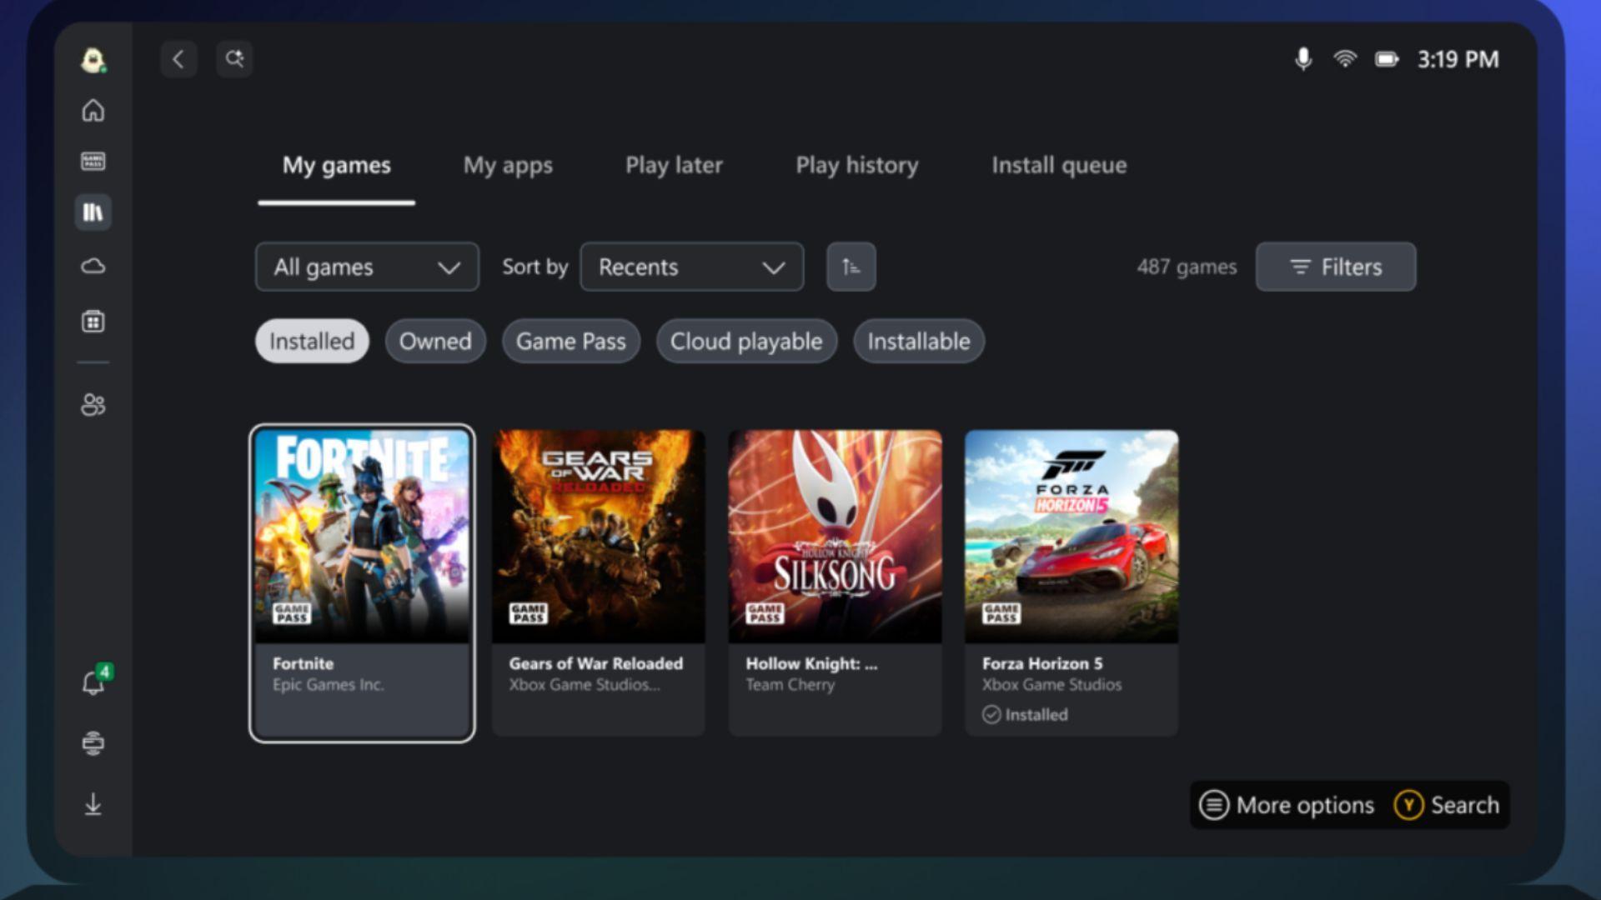Open the Play history tab
Image resolution: width=1601 pixels, height=900 pixels.
857,166
